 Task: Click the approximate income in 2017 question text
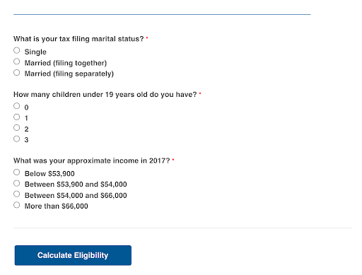coord(91,160)
